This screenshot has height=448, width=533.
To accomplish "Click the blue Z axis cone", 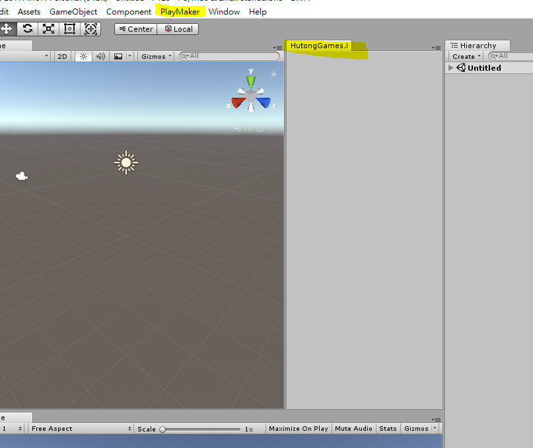I will coord(264,102).
